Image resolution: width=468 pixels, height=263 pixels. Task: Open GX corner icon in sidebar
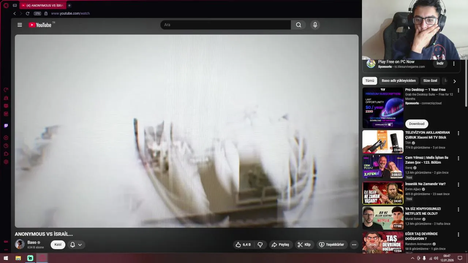6,241
